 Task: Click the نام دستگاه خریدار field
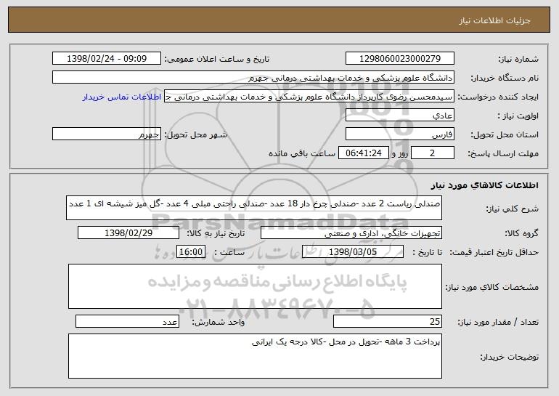[253, 78]
